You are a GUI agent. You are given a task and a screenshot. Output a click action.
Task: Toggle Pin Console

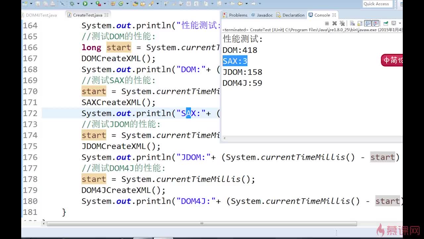[386, 23]
